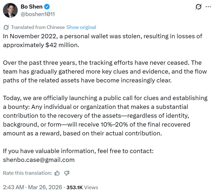Click the blue verified badge

[x=46, y=7]
